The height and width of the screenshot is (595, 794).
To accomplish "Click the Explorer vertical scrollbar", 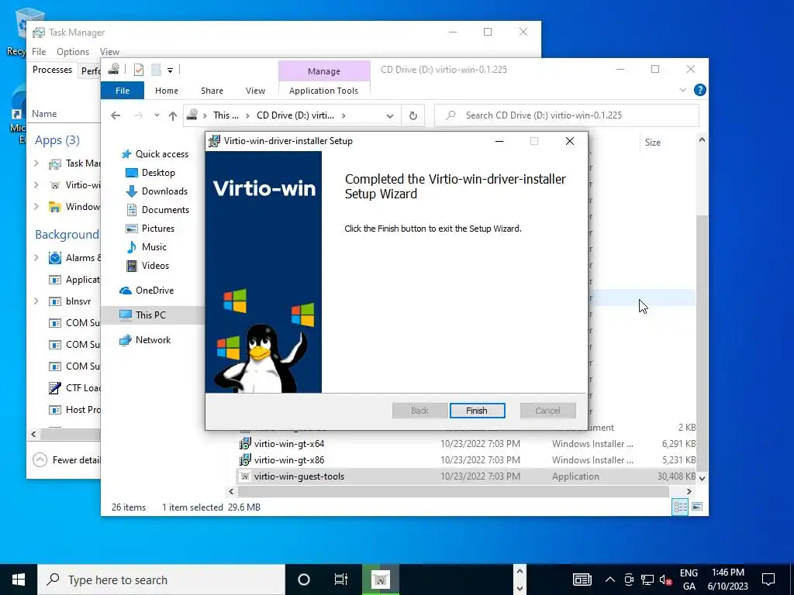I will [702, 343].
